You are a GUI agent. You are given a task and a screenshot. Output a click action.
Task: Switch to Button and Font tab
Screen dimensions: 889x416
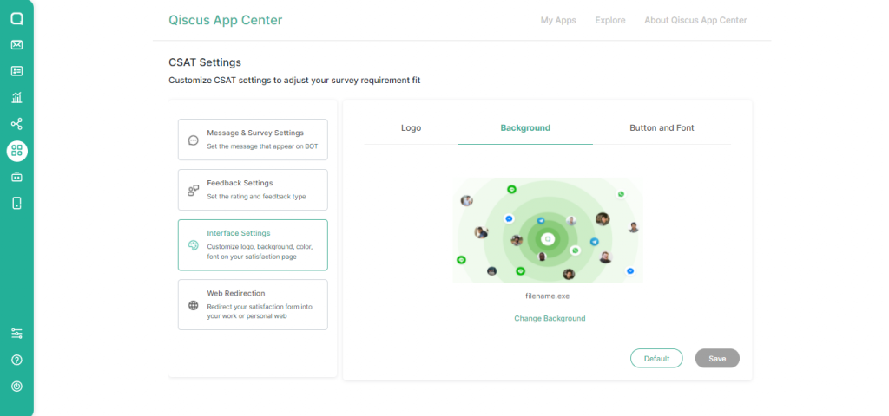tap(662, 128)
